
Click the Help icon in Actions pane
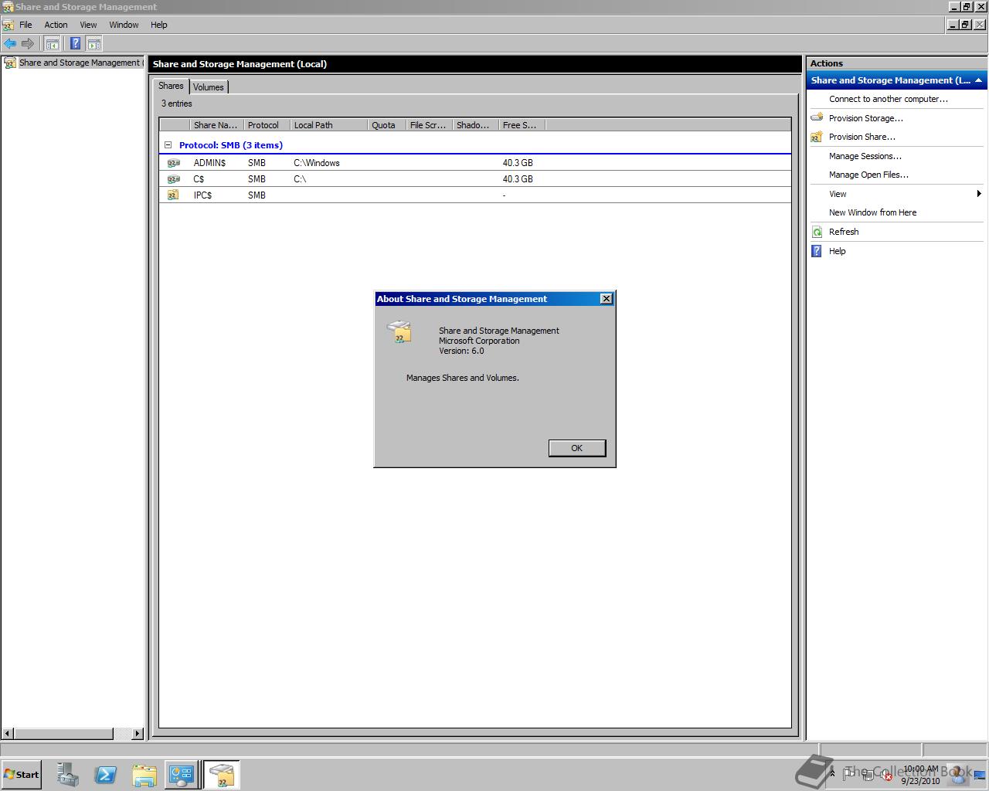[x=817, y=251]
